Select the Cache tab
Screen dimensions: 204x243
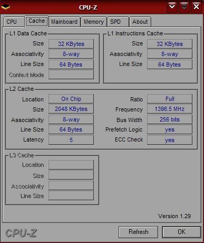(x=36, y=21)
